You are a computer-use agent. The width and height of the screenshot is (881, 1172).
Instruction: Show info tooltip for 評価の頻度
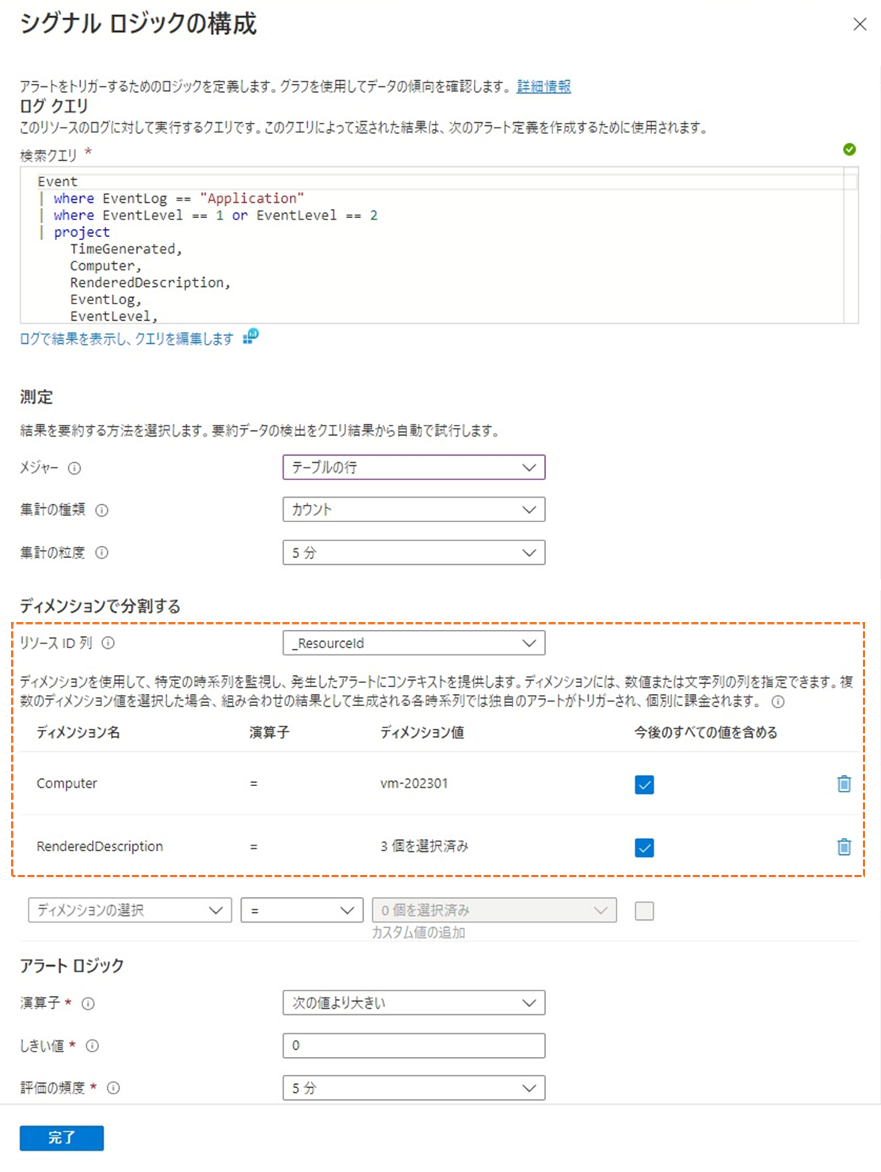coord(113,1089)
